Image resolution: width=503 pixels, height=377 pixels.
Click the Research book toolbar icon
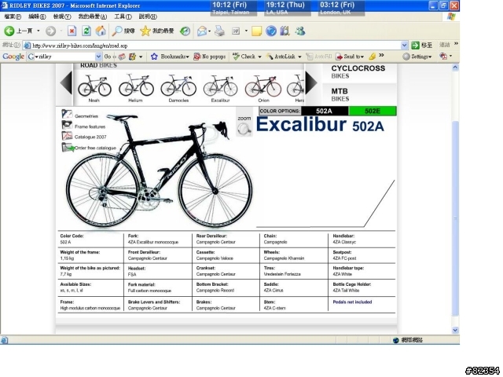point(285,31)
